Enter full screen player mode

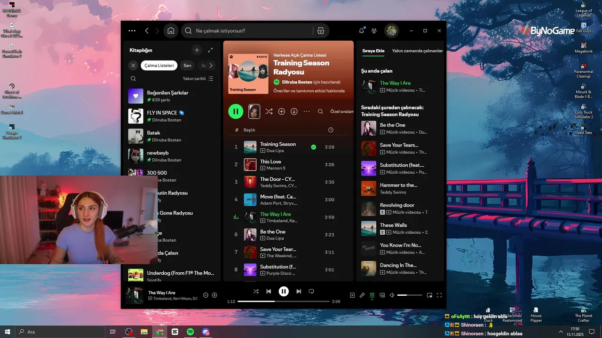tap(439, 295)
